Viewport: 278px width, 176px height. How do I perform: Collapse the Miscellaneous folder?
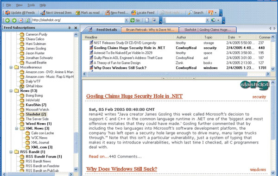click(11, 67)
